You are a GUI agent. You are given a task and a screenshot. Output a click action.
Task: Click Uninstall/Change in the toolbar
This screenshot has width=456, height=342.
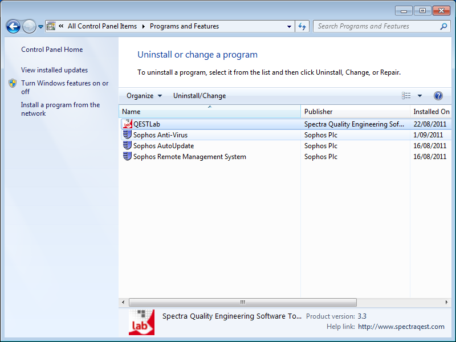click(199, 96)
